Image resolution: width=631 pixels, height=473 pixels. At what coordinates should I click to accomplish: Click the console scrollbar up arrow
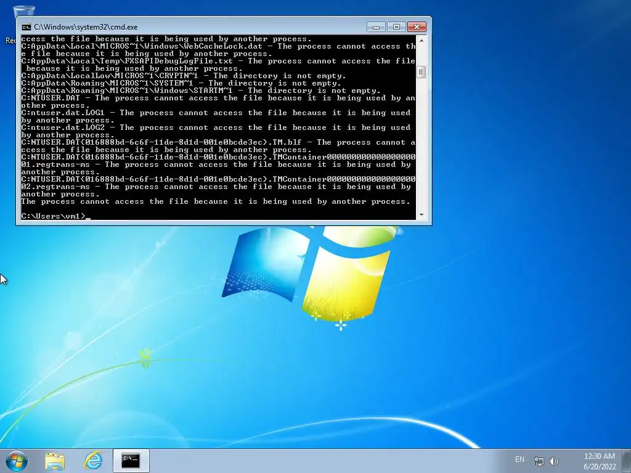[421, 40]
